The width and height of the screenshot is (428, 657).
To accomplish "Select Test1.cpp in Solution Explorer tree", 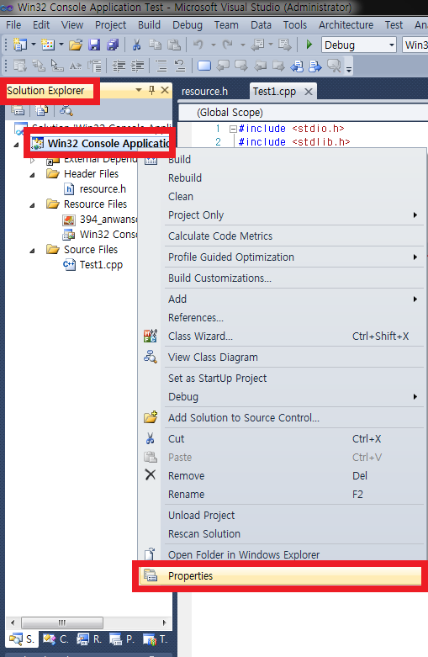I will [102, 265].
